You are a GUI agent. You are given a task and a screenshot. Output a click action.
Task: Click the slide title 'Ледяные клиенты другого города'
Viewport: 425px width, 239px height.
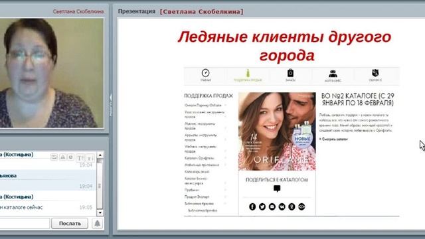click(285, 46)
